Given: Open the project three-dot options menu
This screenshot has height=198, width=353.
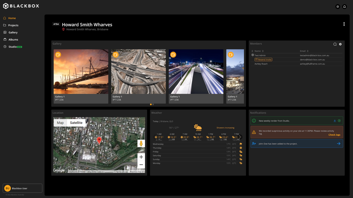Looking at the screenshot, I should (x=344, y=24).
